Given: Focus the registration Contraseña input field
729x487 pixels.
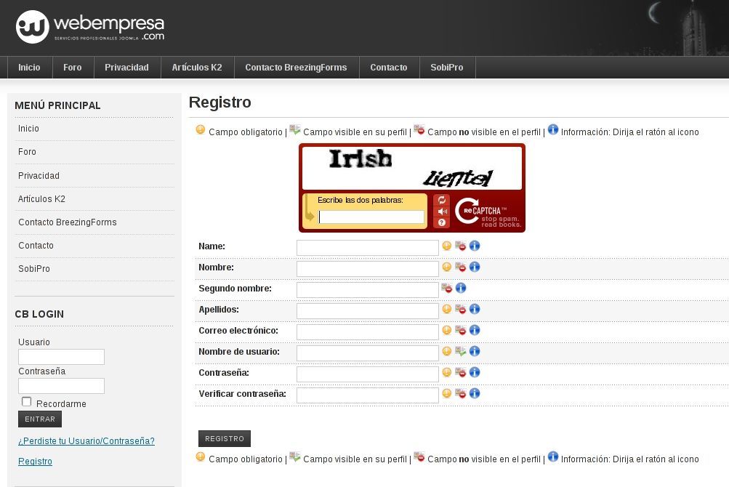Looking at the screenshot, I should (x=368, y=374).
